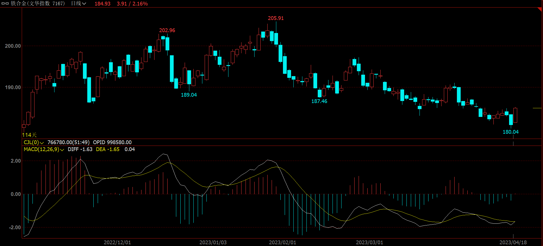Click the latest price 184.93
Viewport: 543px width, 246px height.
[x=103, y=4]
